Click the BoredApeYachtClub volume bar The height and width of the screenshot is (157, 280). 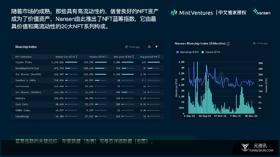(101, 68)
